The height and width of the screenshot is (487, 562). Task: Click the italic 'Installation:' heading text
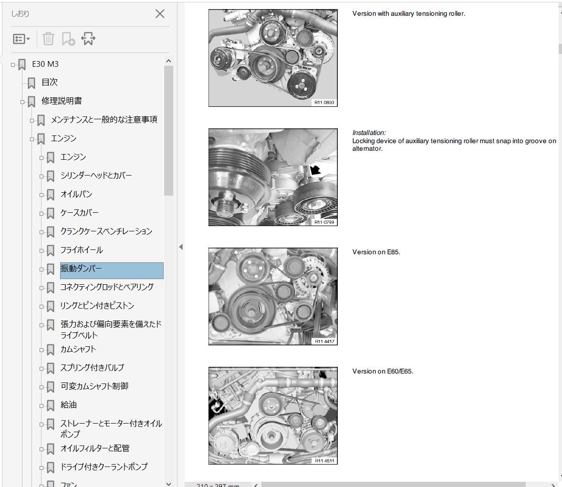[x=369, y=133]
